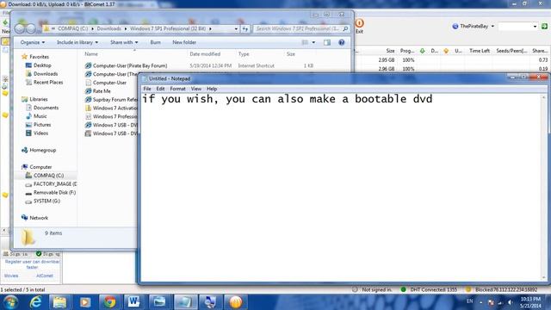The height and width of the screenshot is (310, 551).
Task: Open Explorer view options dropdown arrow
Action: pyautogui.click(x=313, y=42)
